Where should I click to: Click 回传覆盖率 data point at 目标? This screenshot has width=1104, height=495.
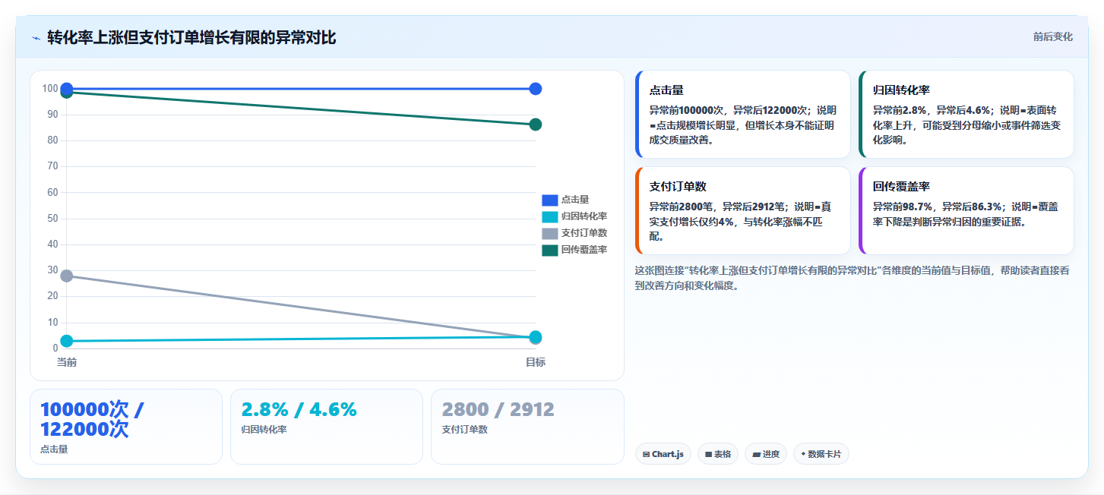tap(535, 125)
